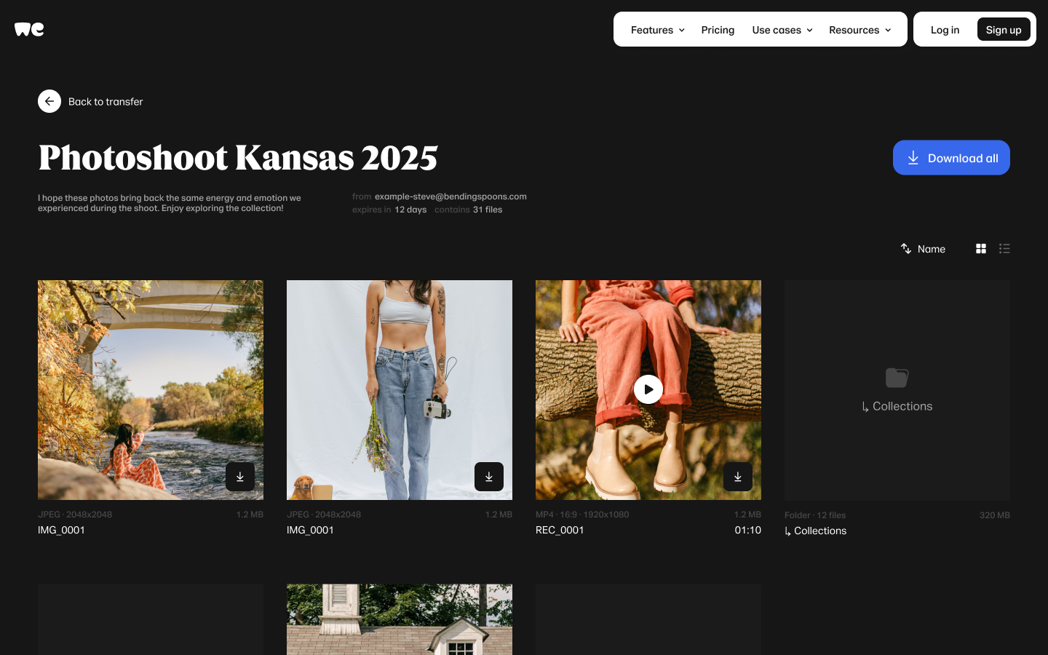Image resolution: width=1048 pixels, height=655 pixels.
Task: Download the REC_0001 video
Action: [x=738, y=477]
